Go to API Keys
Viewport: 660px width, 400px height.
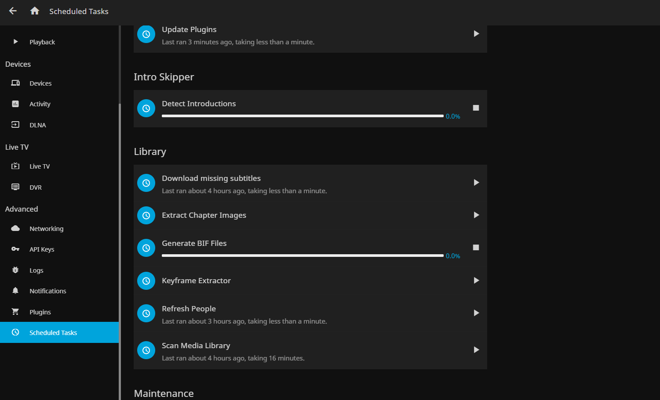tap(42, 249)
